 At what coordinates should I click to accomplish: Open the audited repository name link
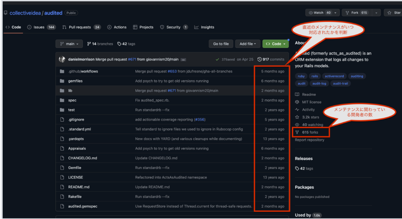coord(53,13)
